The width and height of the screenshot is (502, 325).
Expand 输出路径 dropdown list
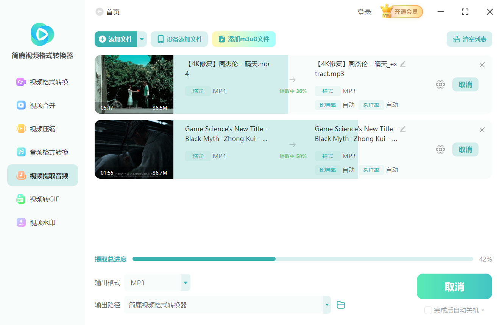327,305
